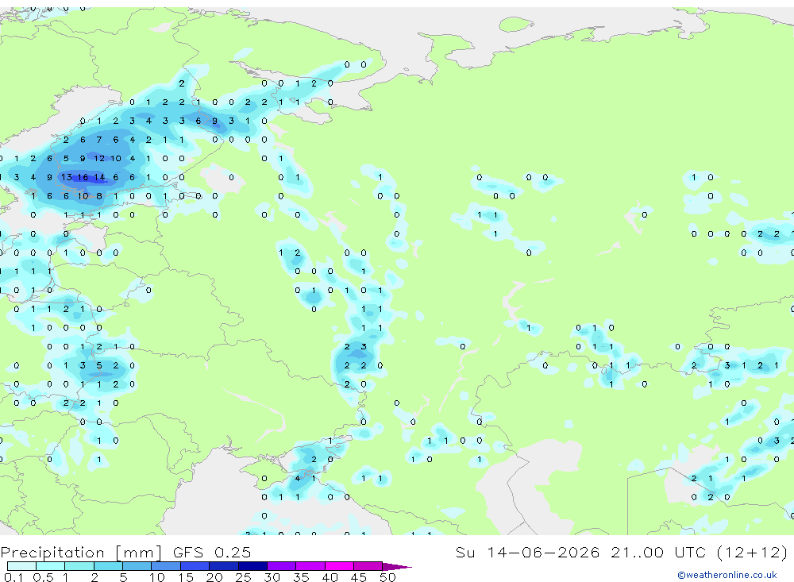Pick the 10–15 mm legend color swatch

pyautogui.click(x=166, y=566)
